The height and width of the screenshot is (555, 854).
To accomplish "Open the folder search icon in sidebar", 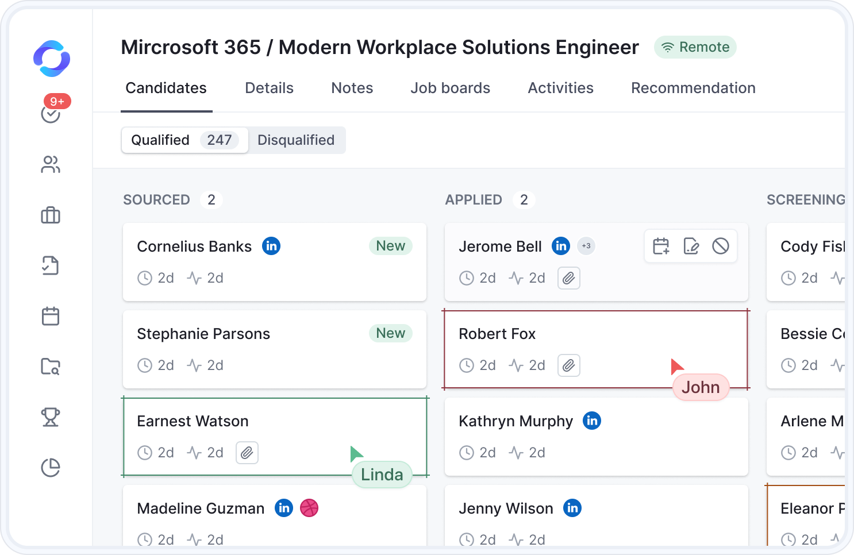I will tap(51, 367).
